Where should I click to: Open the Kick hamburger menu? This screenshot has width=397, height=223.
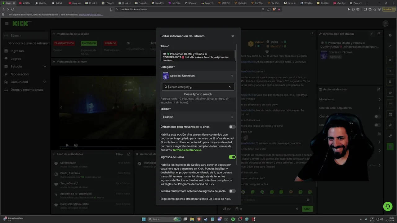pos(7,24)
